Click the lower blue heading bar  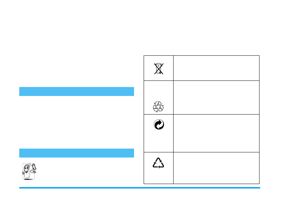[76, 153]
